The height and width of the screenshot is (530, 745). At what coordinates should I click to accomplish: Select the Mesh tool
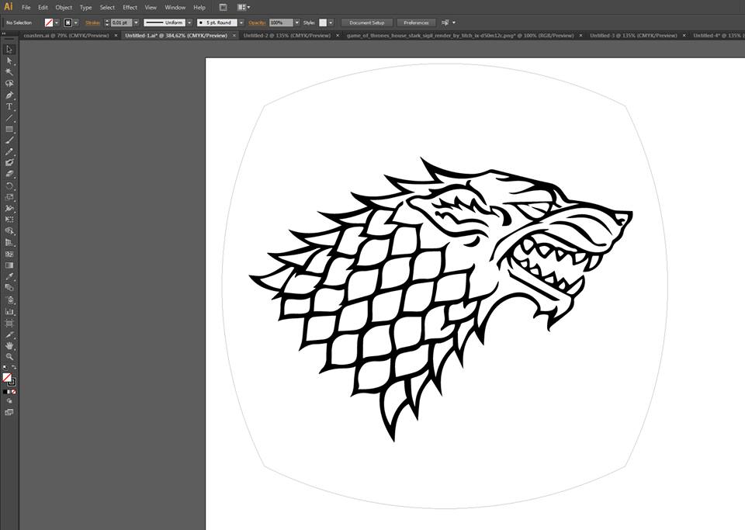(9, 254)
